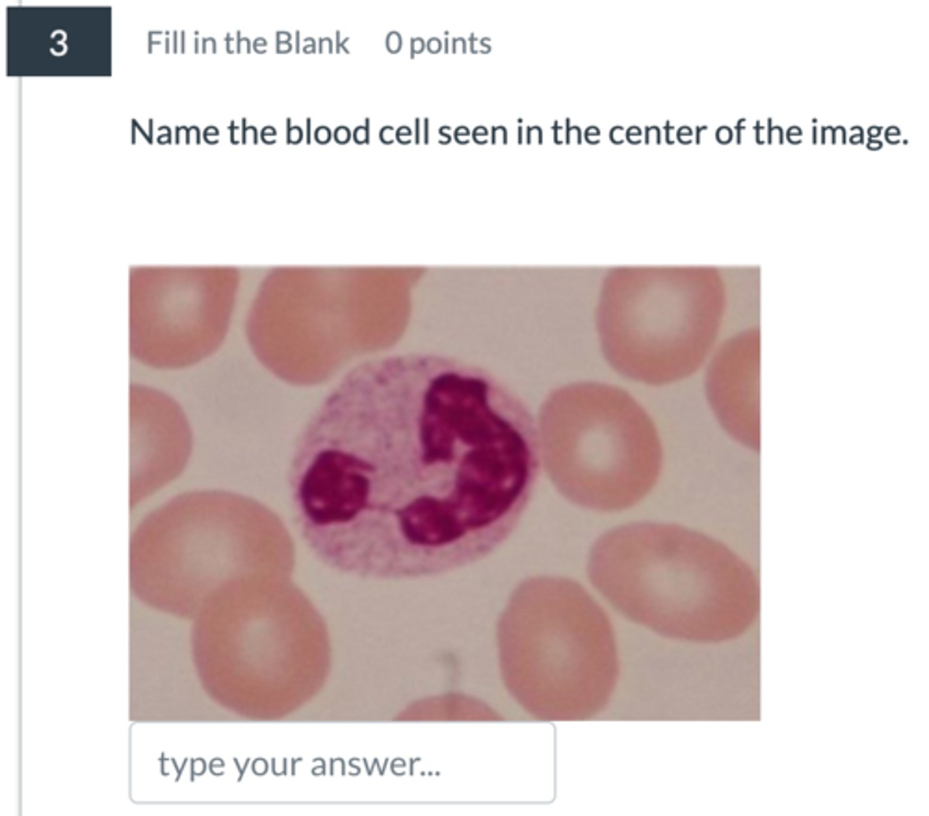Click the red blood cell touching the central cell's right side
Image resolution: width=929 pixels, height=816 pixels.
pyautogui.click(x=598, y=445)
